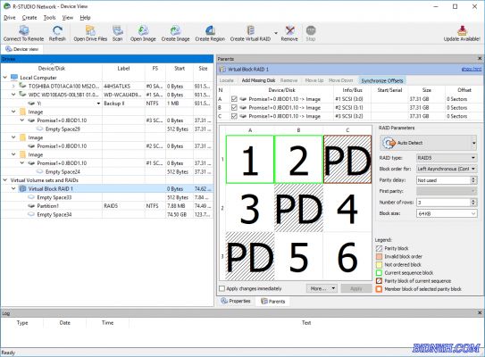
Task: Click the Create Virtual RAID toolbar icon
Action: coord(251,30)
